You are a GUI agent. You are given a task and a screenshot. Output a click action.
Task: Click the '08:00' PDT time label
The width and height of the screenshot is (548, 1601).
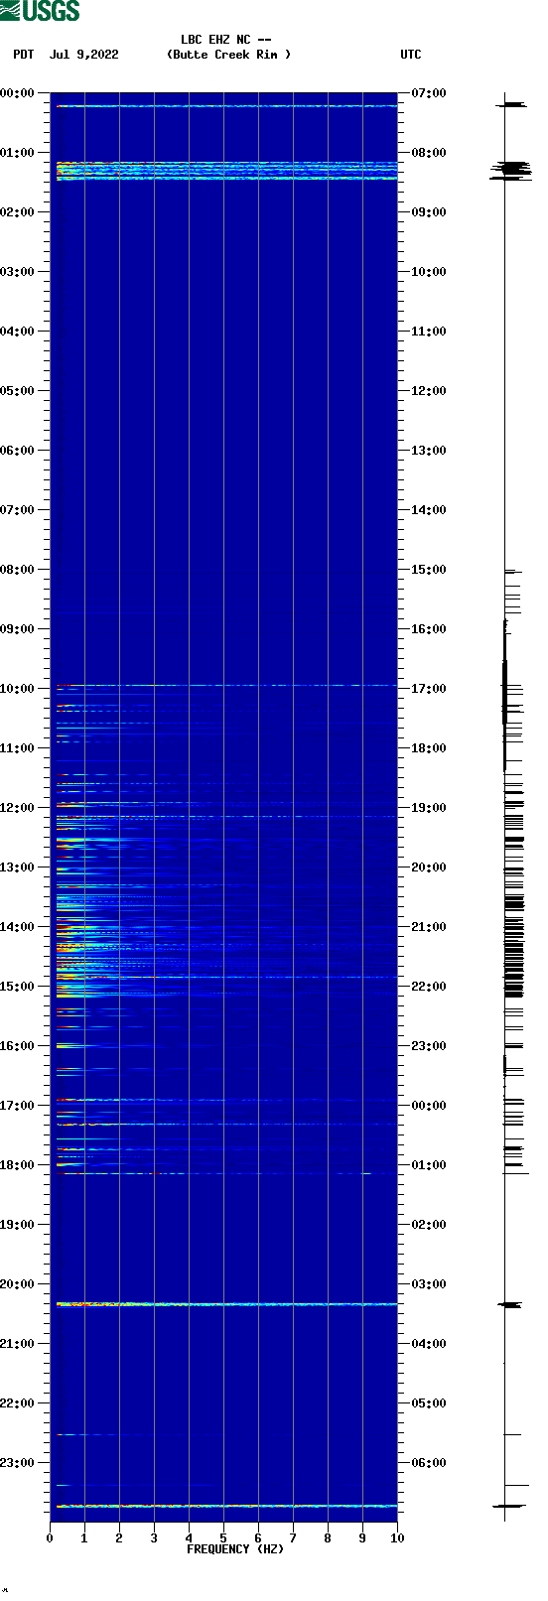point(18,570)
